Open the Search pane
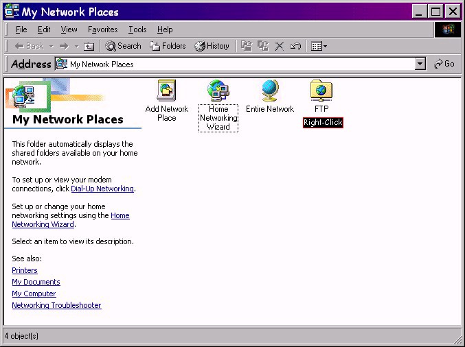465x347 pixels. coord(123,46)
